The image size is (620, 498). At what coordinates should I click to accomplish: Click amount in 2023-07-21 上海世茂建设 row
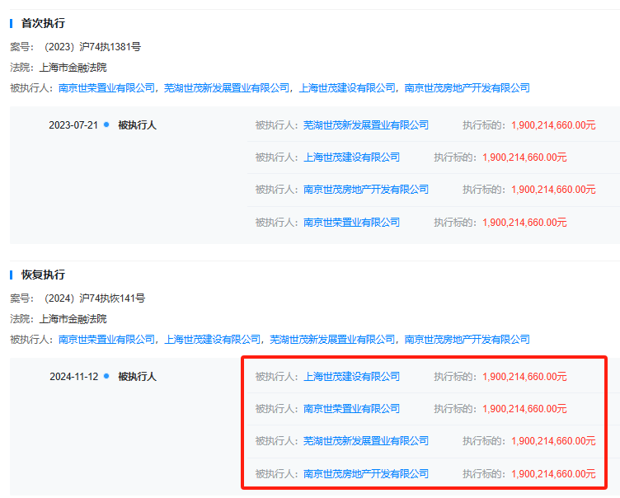pos(524,157)
